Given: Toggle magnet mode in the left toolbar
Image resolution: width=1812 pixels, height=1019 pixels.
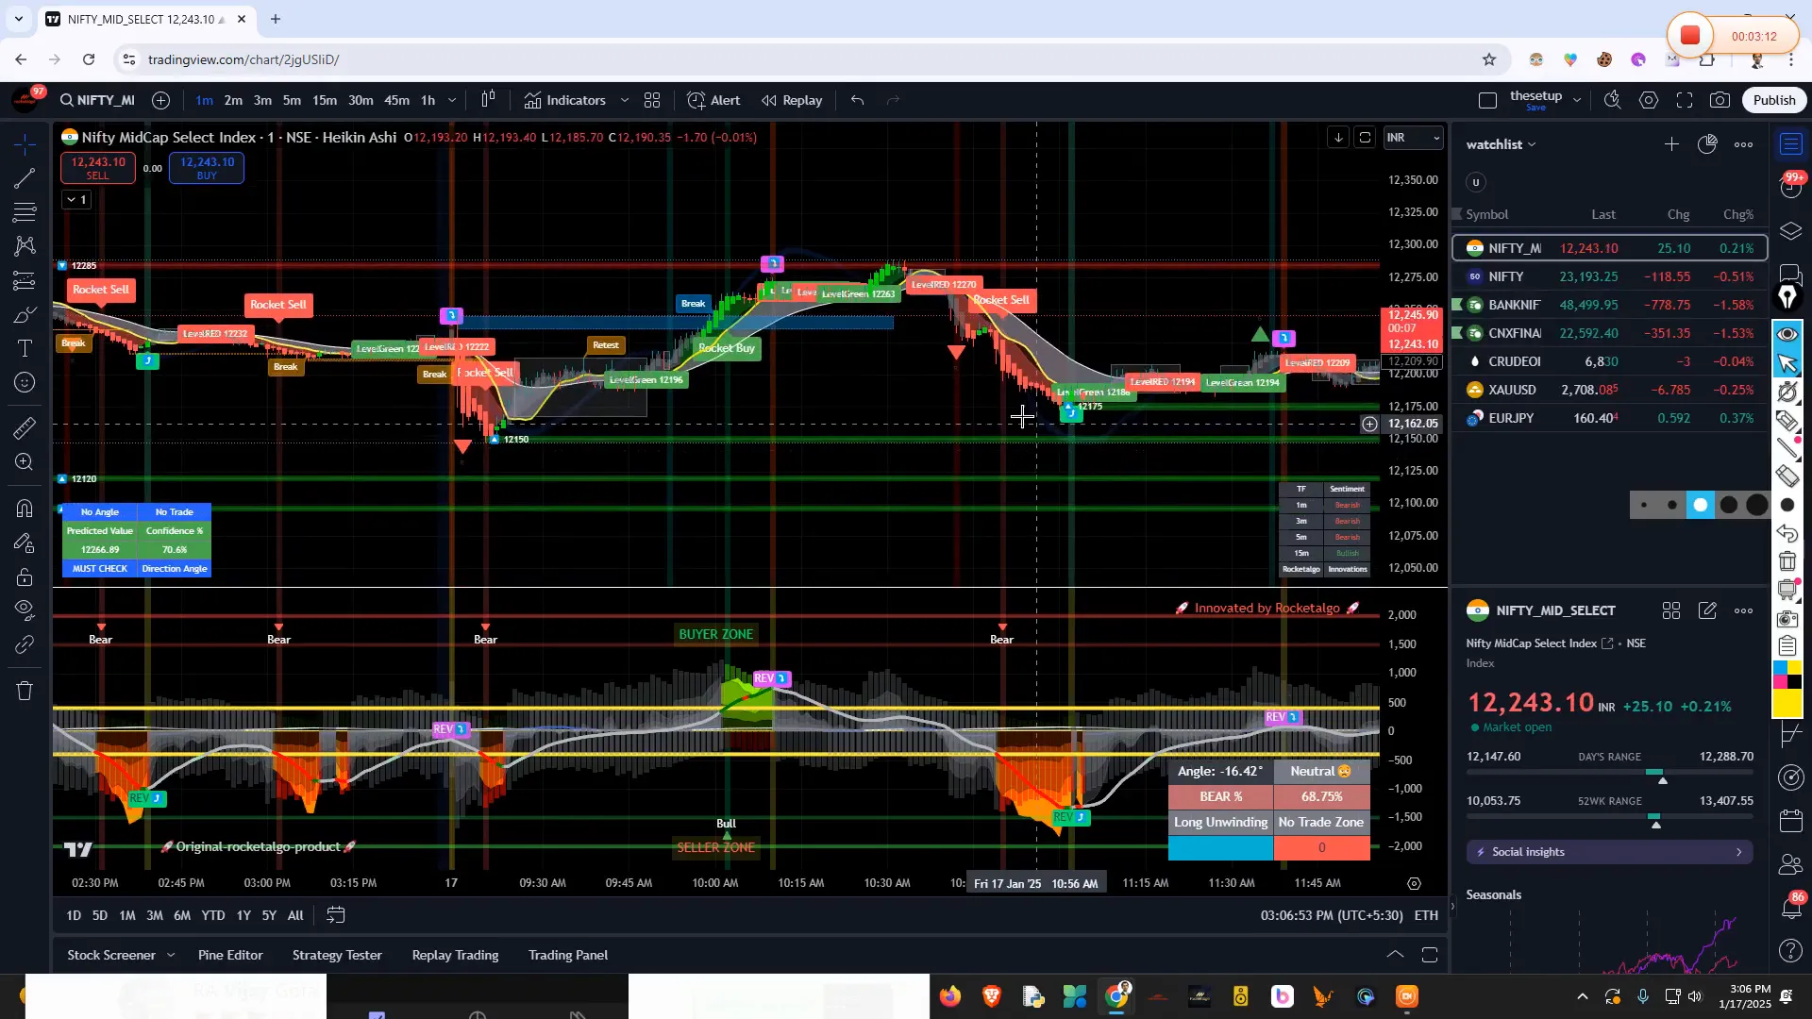Looking at the screenshot, I should [24, 509].
